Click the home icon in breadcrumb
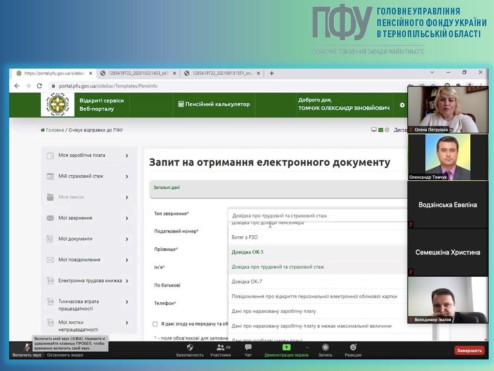Viewport: 494px width, 371px height. 43,130
